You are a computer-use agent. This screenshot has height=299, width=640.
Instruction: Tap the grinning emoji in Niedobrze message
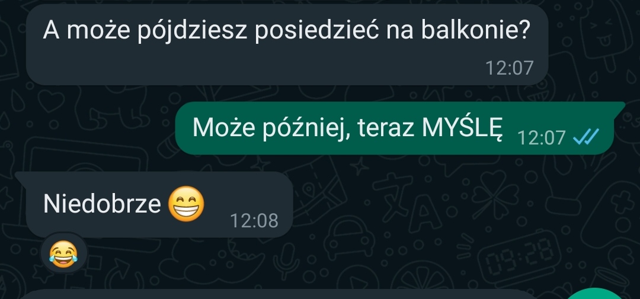coord(187,204)
